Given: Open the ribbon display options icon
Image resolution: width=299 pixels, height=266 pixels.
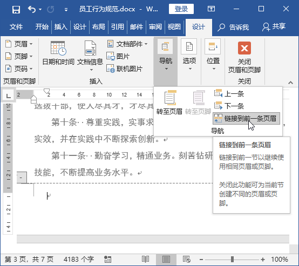Looking at the screenshot, I should (x=211, y=9).
